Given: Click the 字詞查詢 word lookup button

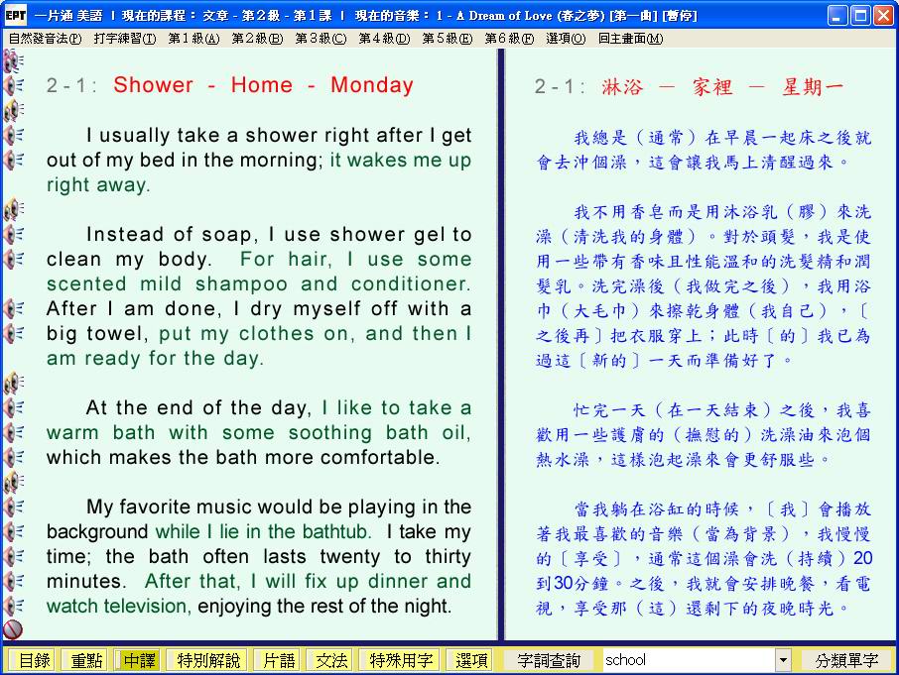Looking at the screenshot, I should pos(551,660).
